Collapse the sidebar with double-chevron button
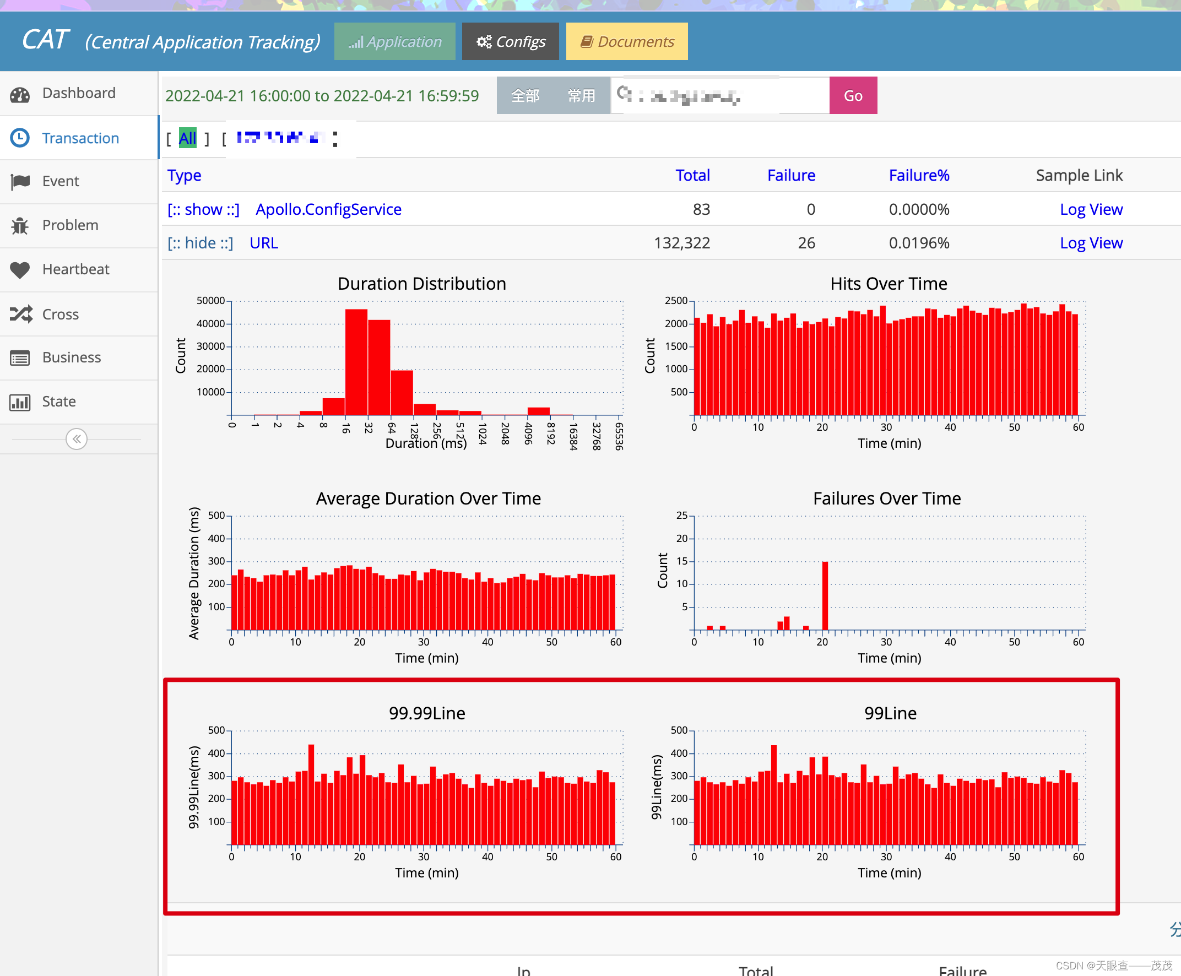Viewport: 1181px width, 976px height. point(77,439)
